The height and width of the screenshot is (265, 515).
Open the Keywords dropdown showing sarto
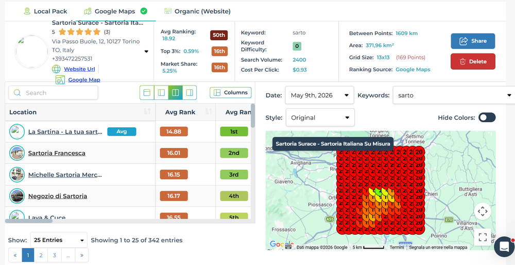coord(454,95)
